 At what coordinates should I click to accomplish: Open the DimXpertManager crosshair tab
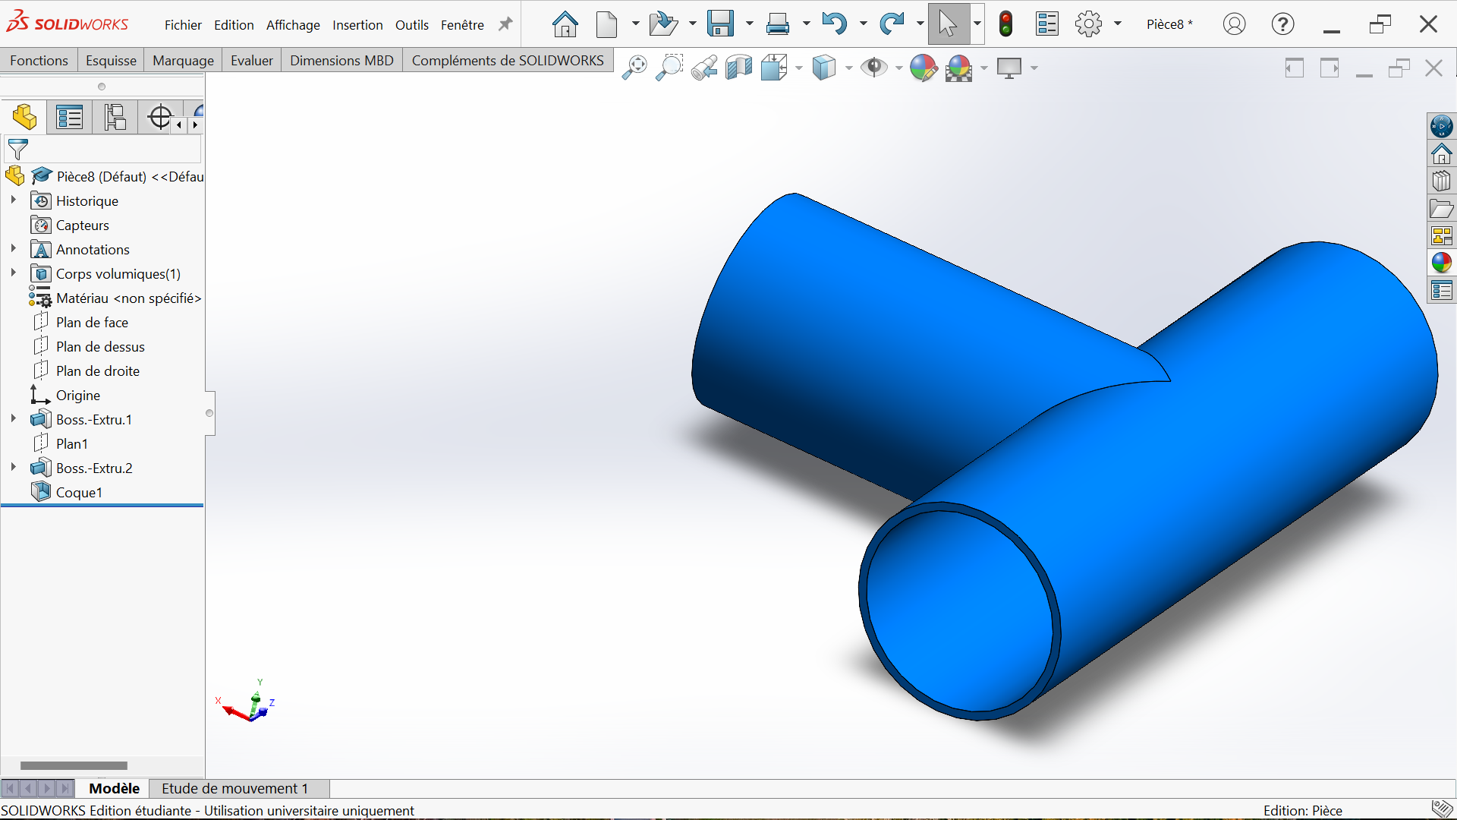tap(160, 118)
